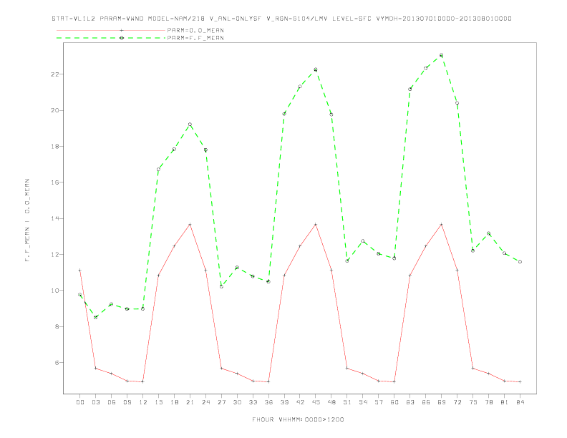Click the red O.O_MEAN peak at hour 45
This screenshot has width=567, height=438.
pos(316,225)
